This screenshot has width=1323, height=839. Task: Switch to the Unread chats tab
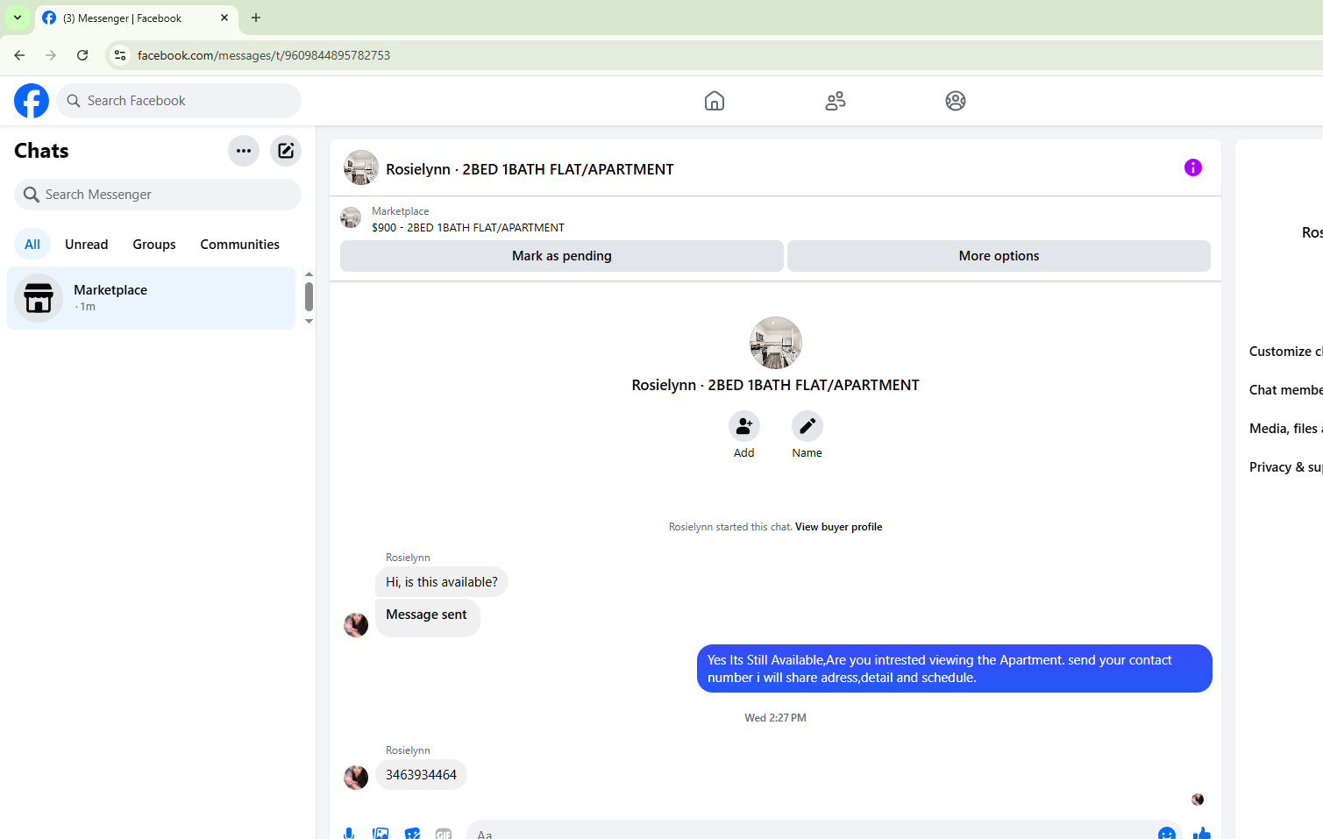point(87,245)
